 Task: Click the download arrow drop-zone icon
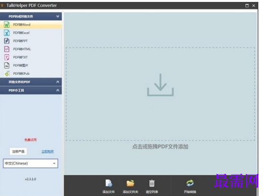click(x=160, y=85)
